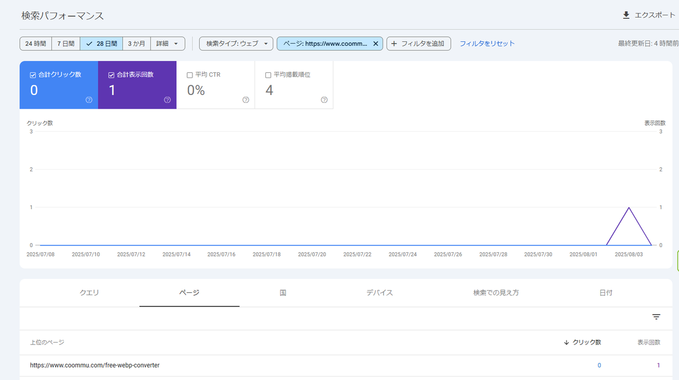Open the 検索タイプ: ウェブ dropdown

[x=236, y=43]
